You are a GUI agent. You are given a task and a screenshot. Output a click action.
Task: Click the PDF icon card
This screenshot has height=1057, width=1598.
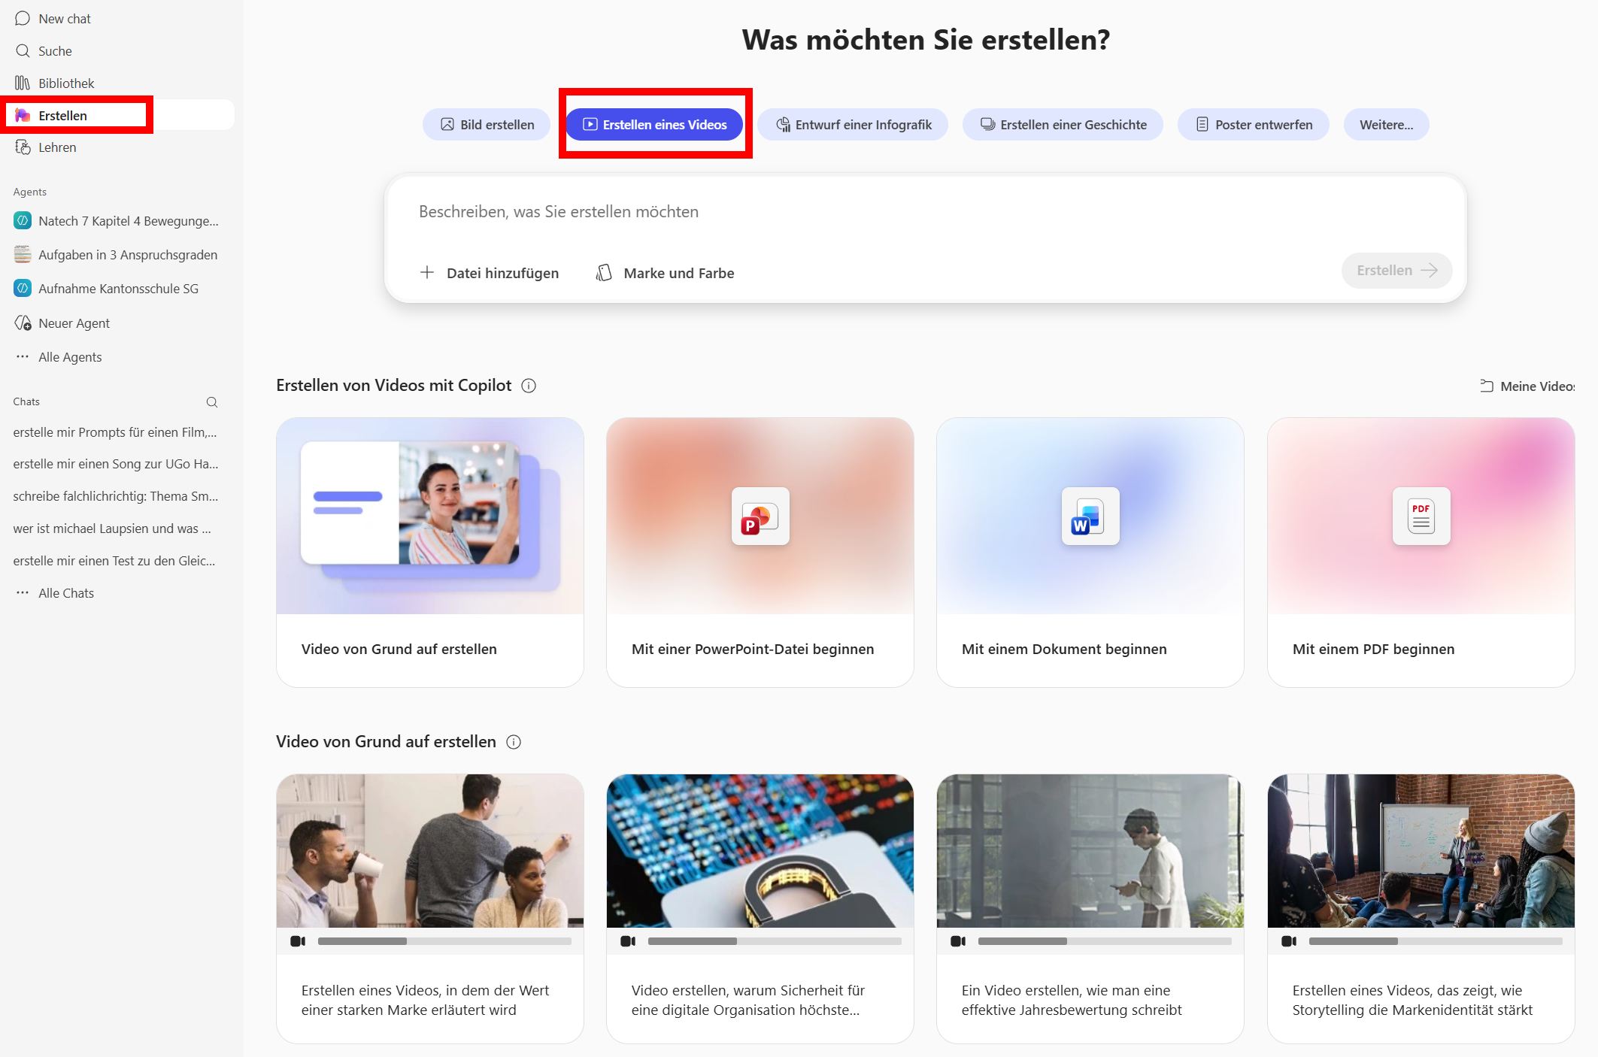(x=1421, y=516)
